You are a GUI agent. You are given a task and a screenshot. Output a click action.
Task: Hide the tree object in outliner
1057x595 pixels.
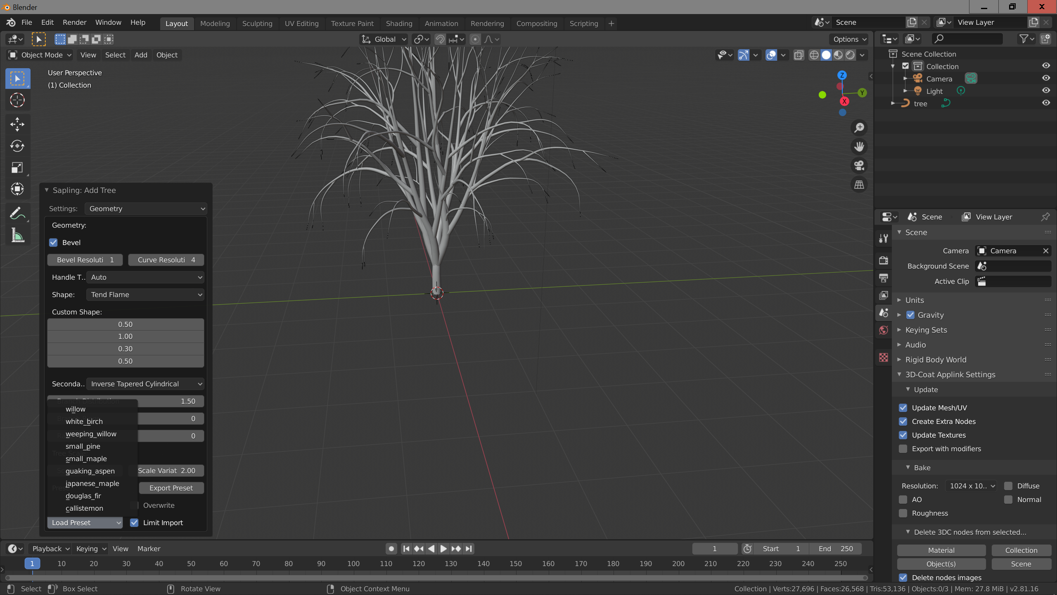1046,103
